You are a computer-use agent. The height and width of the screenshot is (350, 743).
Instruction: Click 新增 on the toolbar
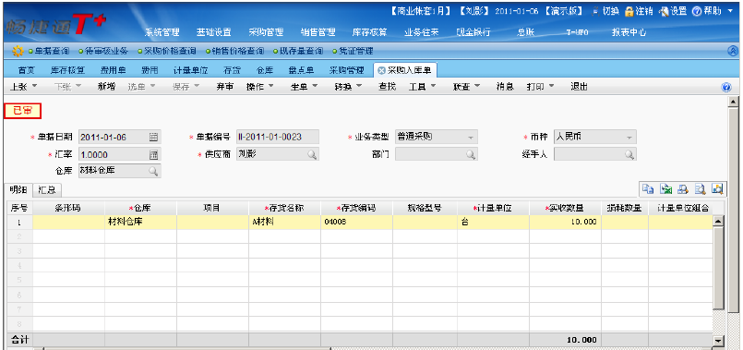(x=107, y=87)
